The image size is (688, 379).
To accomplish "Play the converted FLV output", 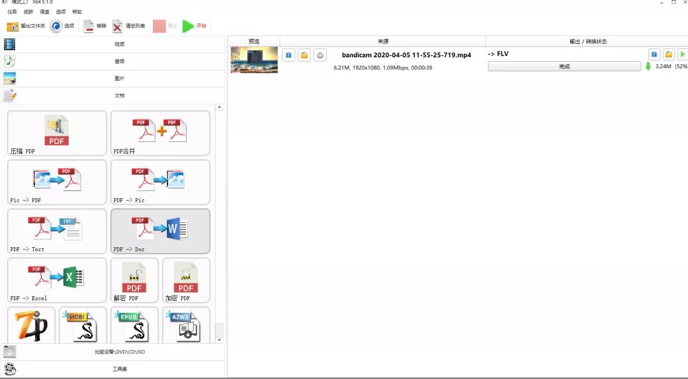I will [x=683, y=54].
